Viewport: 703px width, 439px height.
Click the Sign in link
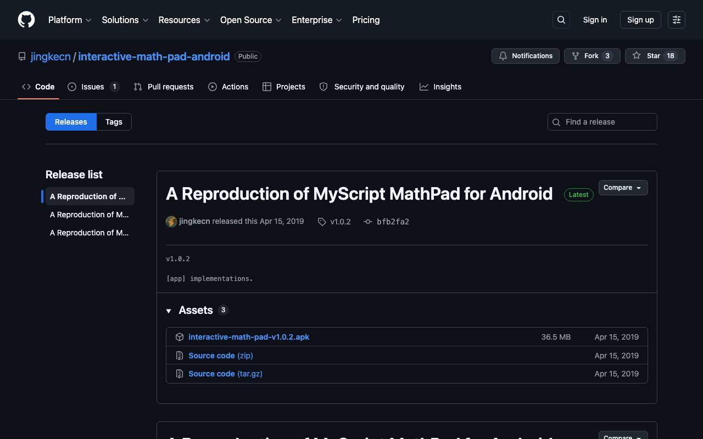pos(595,20)
